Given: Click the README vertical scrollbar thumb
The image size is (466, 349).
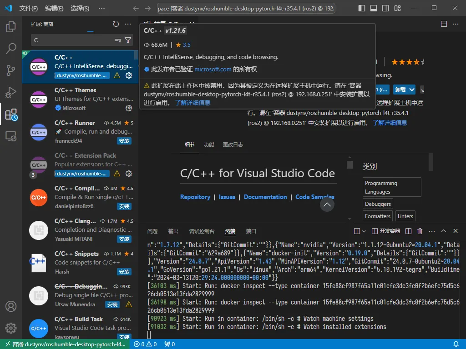Looking at the screenshot, I should click(x=350, y=165).
